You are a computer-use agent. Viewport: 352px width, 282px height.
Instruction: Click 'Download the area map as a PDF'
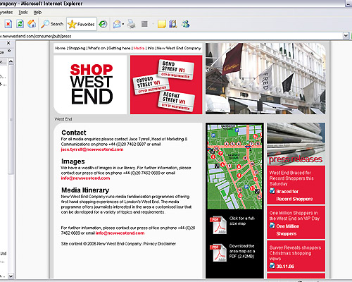pos(242,251)
